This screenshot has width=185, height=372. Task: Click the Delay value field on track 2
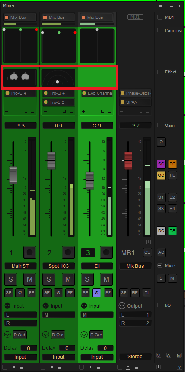click(x=67, y=348)
